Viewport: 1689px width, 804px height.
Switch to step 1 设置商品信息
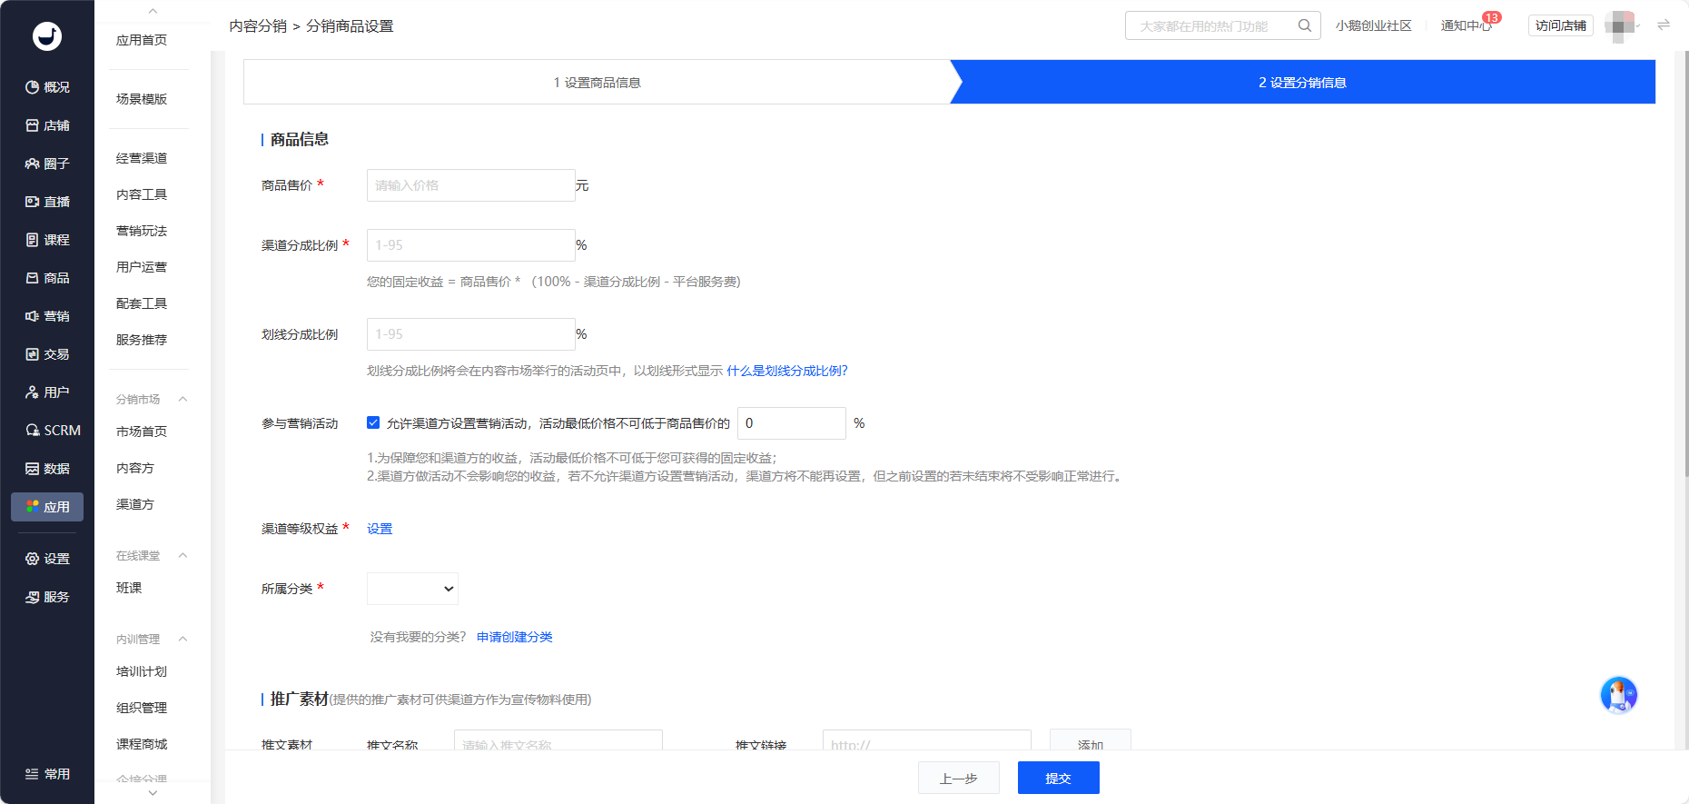[597, 83]
